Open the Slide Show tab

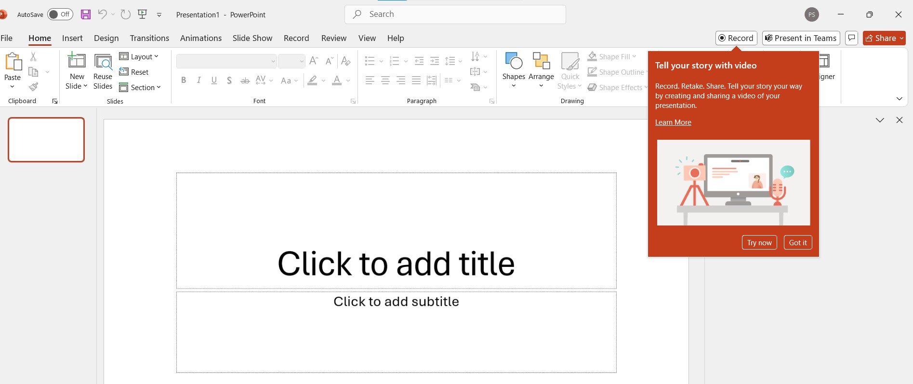tap(252, 38)
